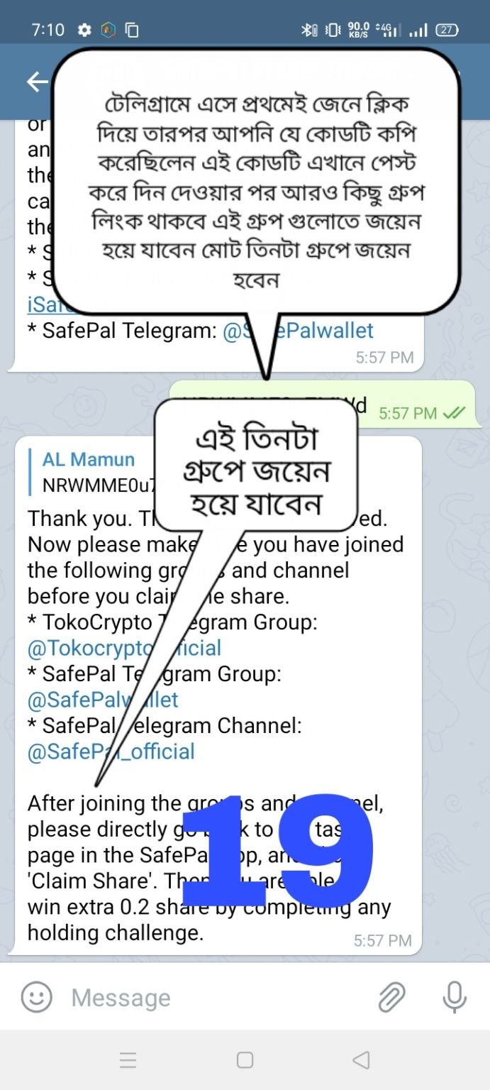Tap the back arrow in header
This screenshot has width=490, height=1090.
coord(37,82)
